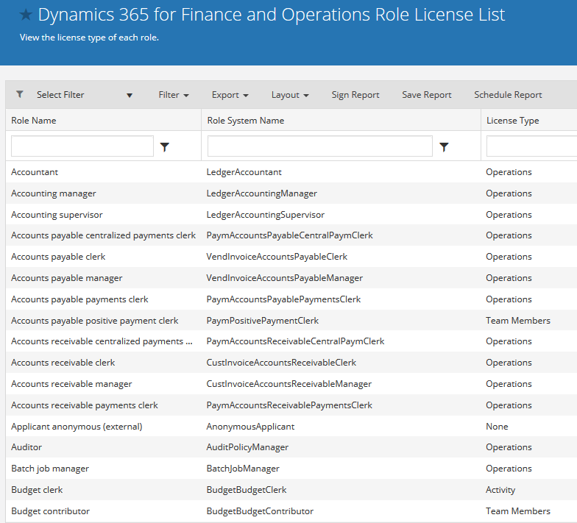The width and height of the screenshot is (577, 523).
Task: Click None license type for Applicant anonymous
Action: pos(497,427)
